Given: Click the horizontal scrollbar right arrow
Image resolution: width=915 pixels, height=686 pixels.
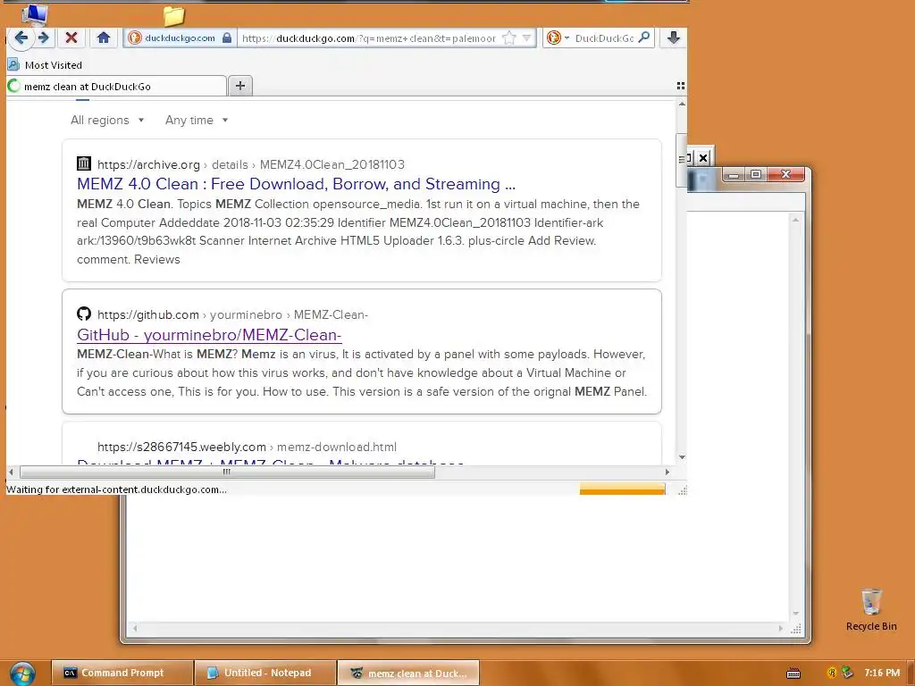Looking at the screenshot, I should pos(667,472).
